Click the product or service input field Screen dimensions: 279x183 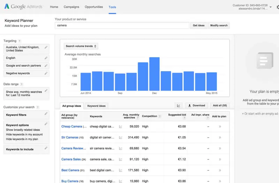122,25
